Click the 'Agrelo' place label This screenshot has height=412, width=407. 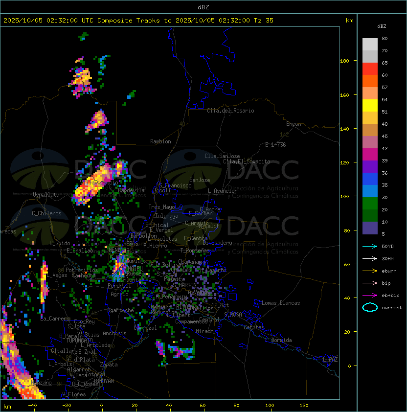(119, 294)
